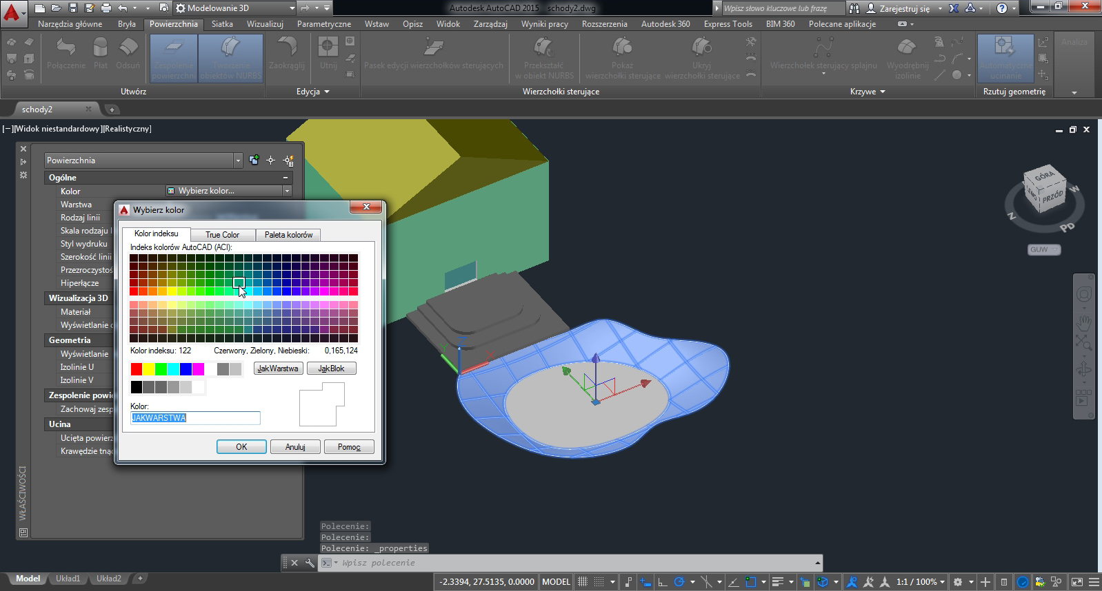Click the Kolor text input field
1102x591 pixels.
(x=195, y=418)
